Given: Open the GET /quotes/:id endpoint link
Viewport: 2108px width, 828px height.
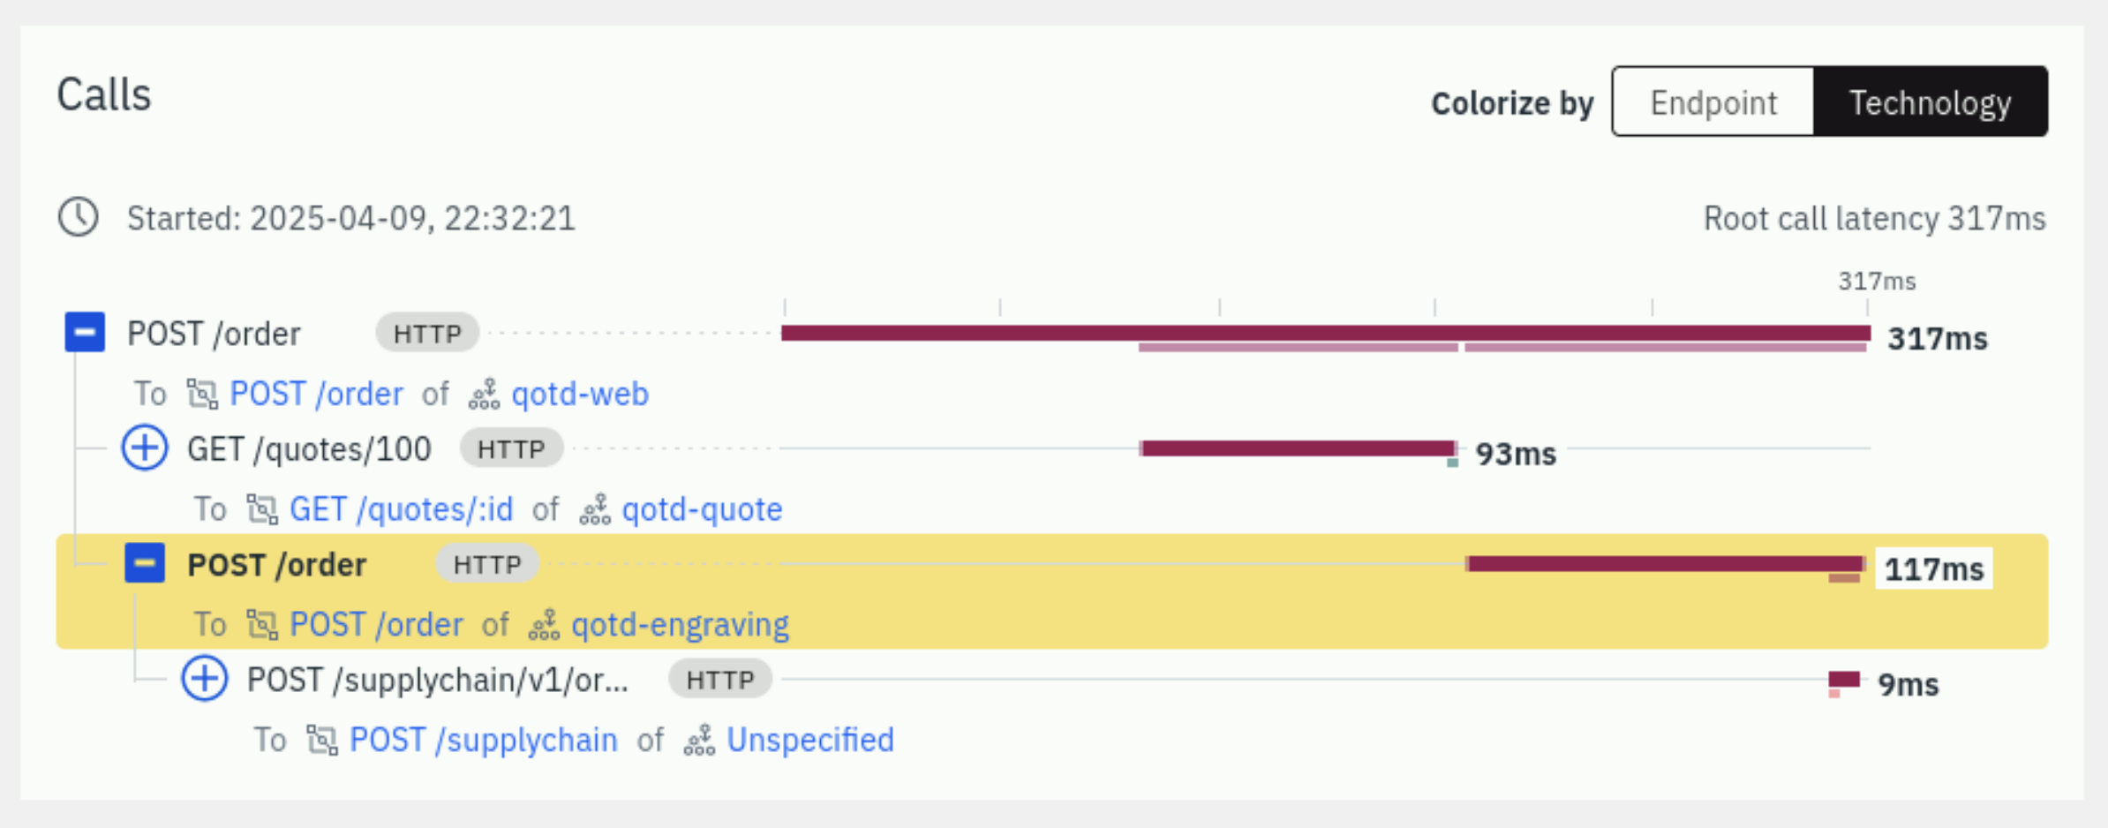Looking at the screenshot, I should click(x=401, y=509).
